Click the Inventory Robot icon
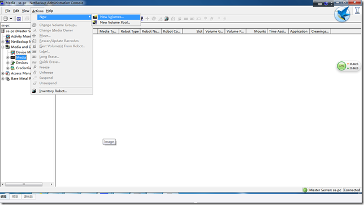 34,91
